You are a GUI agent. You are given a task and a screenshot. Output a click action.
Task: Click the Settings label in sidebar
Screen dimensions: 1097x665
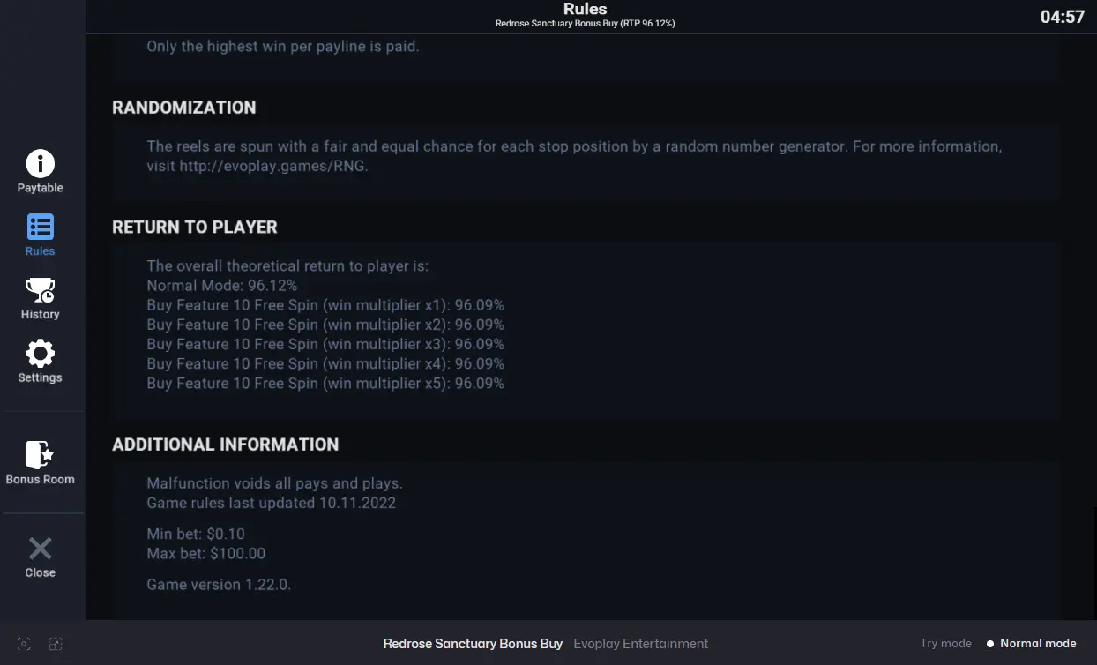coord(40,377)
